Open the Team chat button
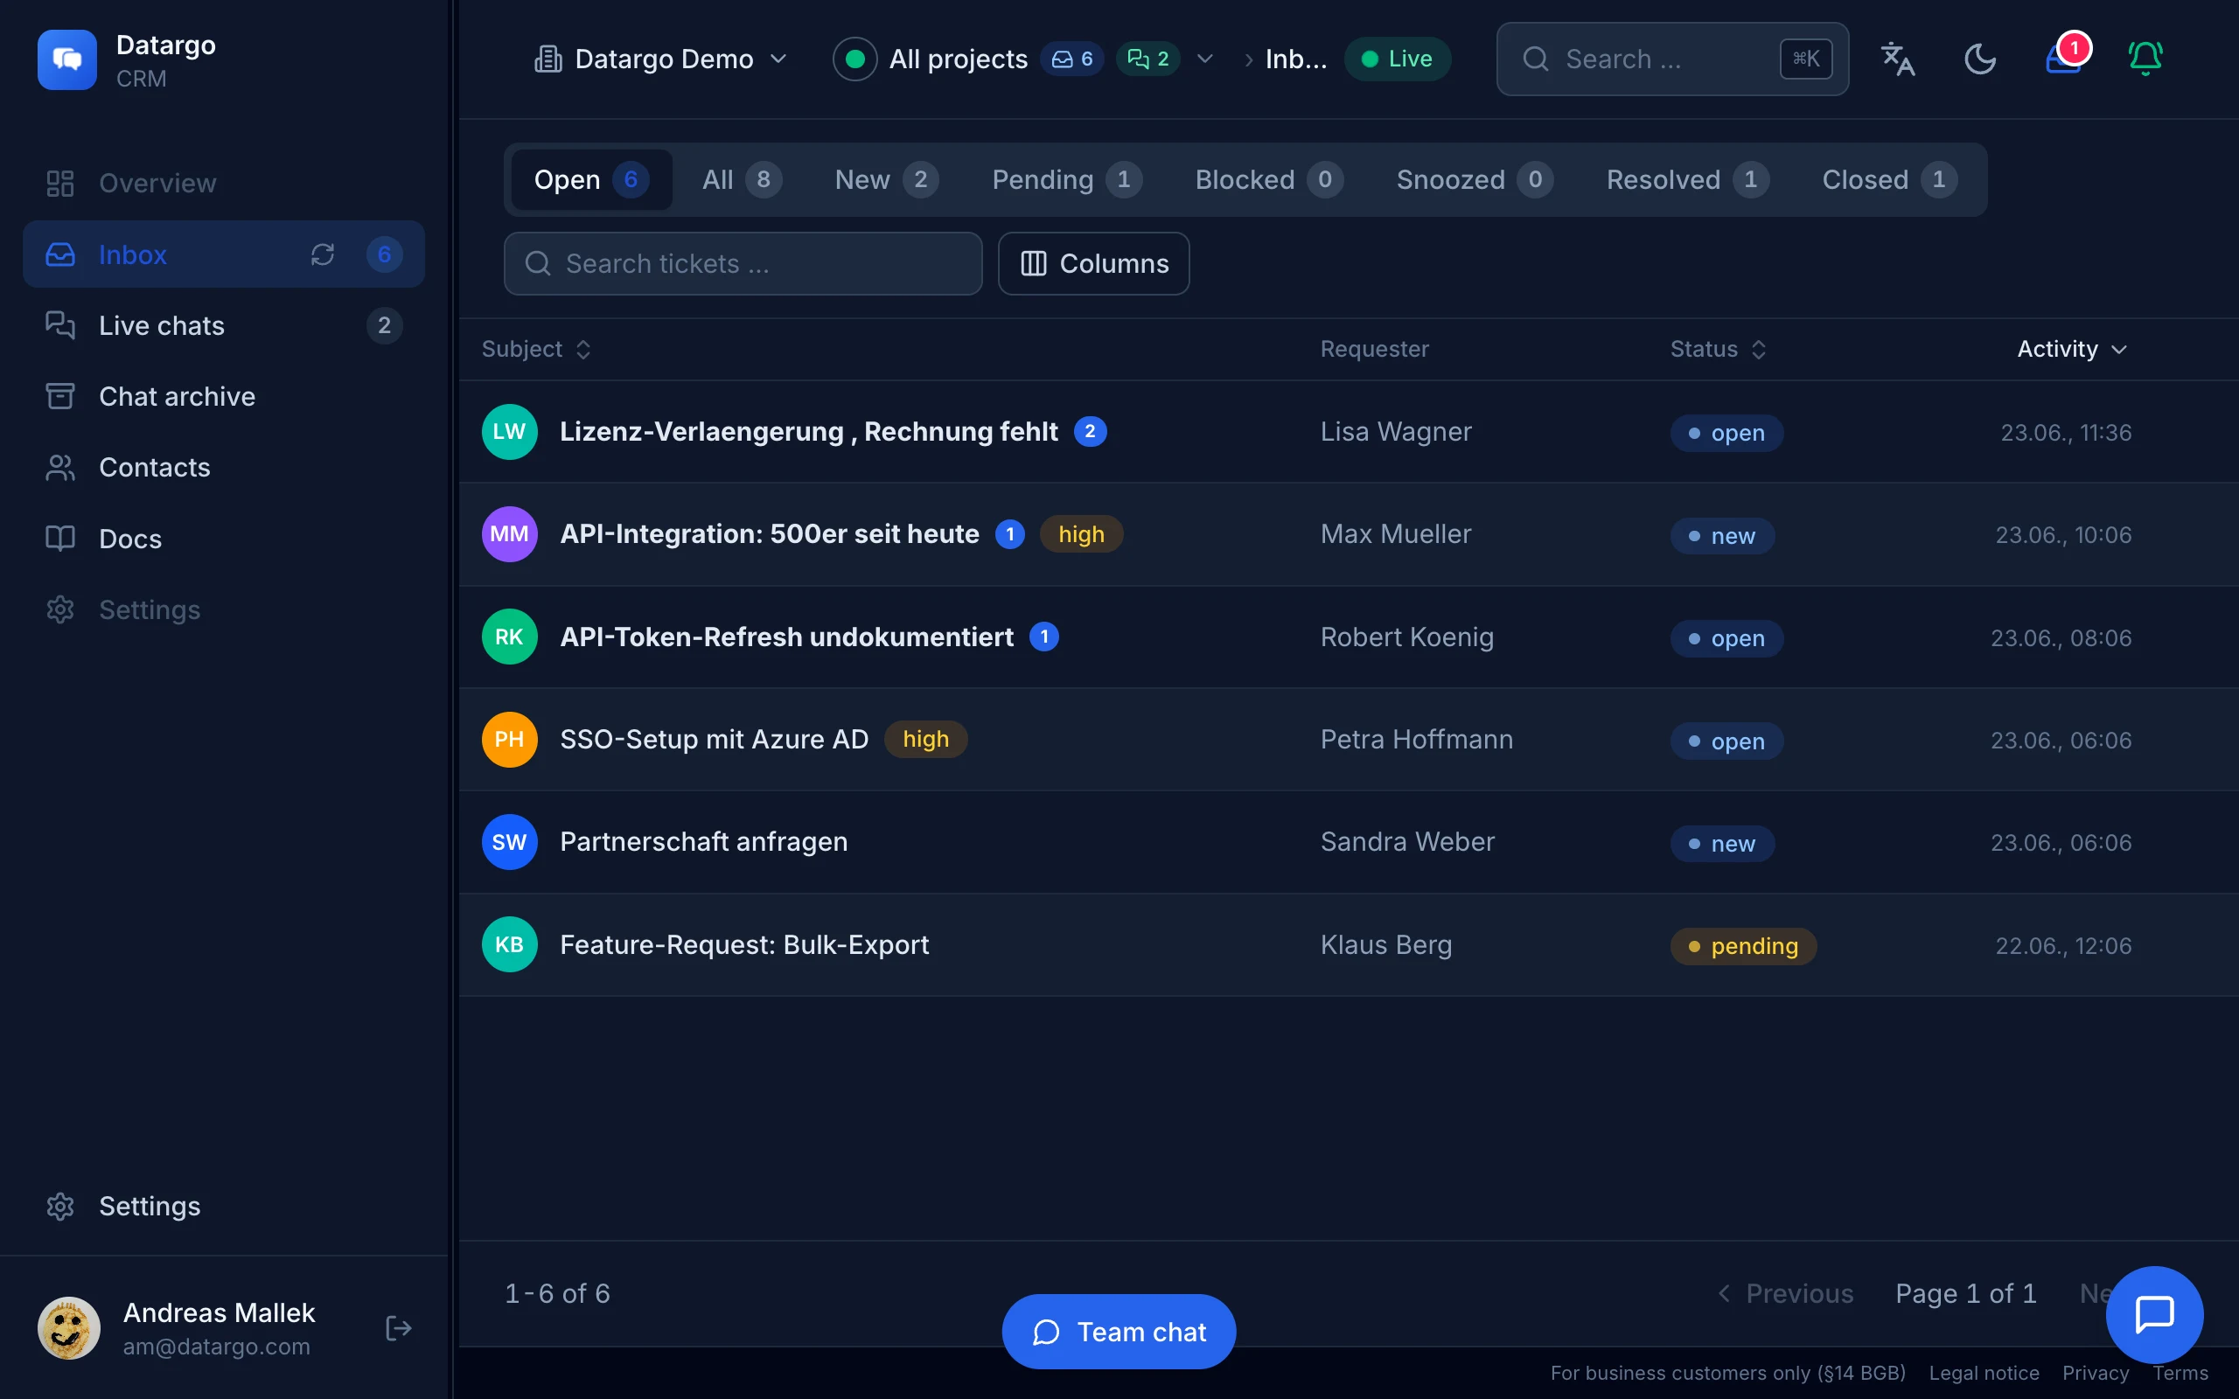 pos(1119,1332)
